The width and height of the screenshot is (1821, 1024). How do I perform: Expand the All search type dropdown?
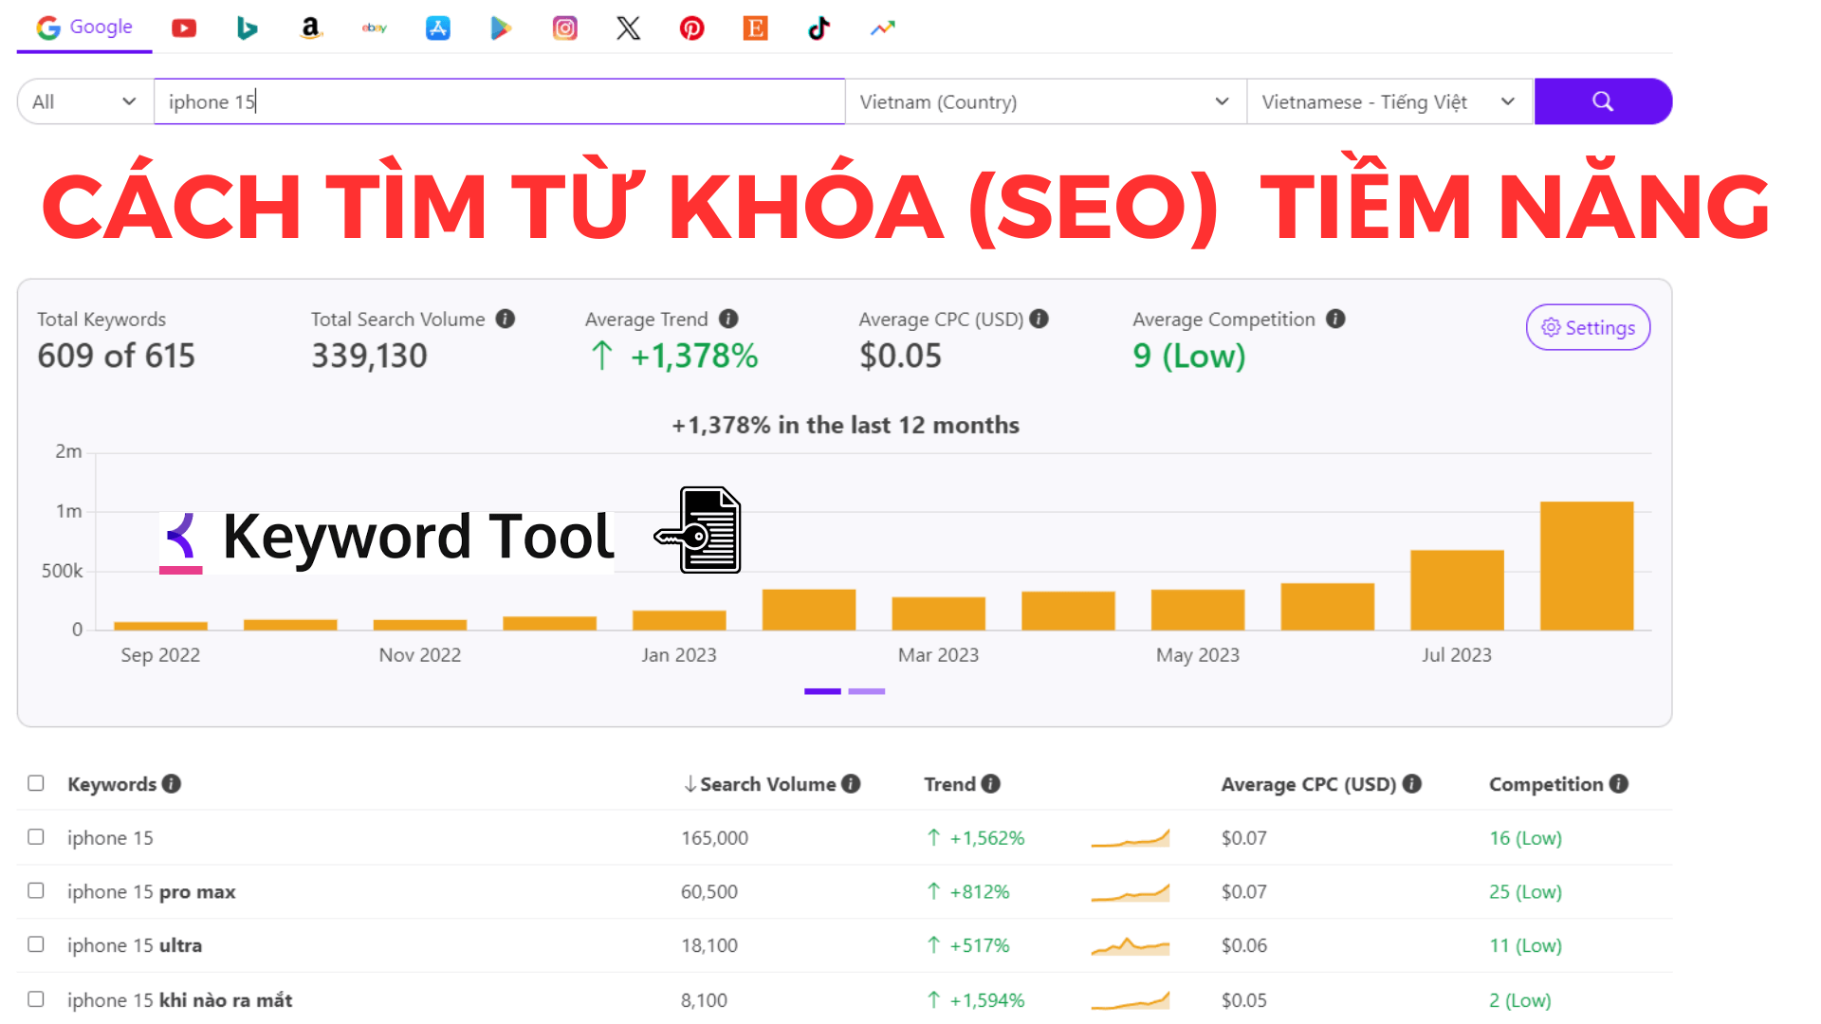click(85, 101)
